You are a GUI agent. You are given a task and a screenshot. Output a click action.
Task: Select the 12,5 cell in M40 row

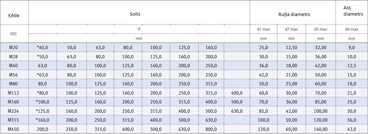[x=352, y=66]
